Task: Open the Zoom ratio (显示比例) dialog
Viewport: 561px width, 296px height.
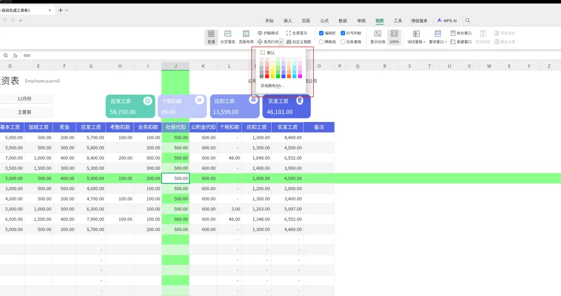Action: [378, 37]
